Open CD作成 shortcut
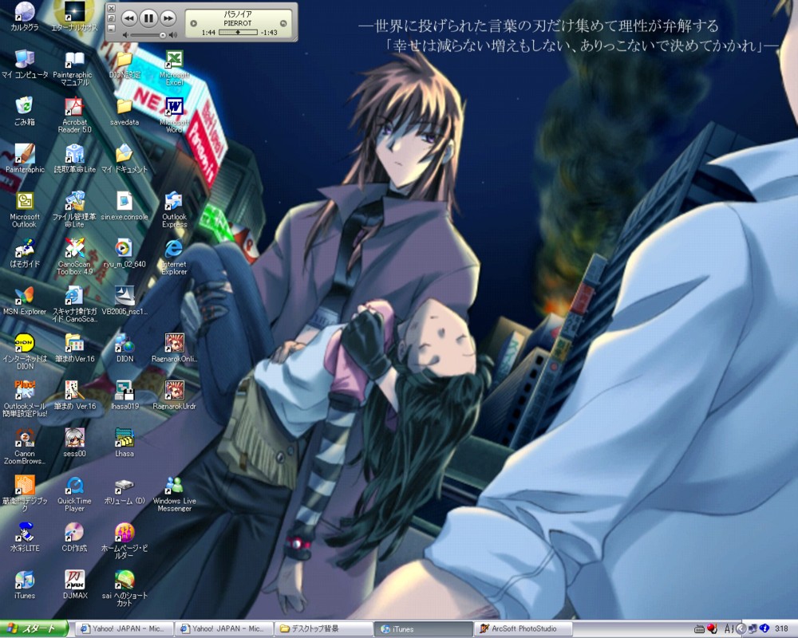Viewport: 798px width, 638px height. 74,538
